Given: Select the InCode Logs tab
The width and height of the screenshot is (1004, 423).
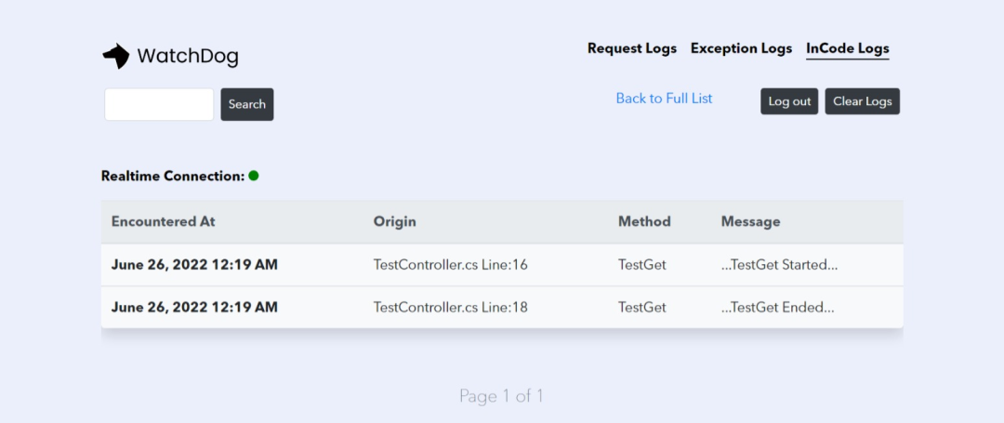Looking at the screenshot, I should pyautogui.click(x=847, y=48).
